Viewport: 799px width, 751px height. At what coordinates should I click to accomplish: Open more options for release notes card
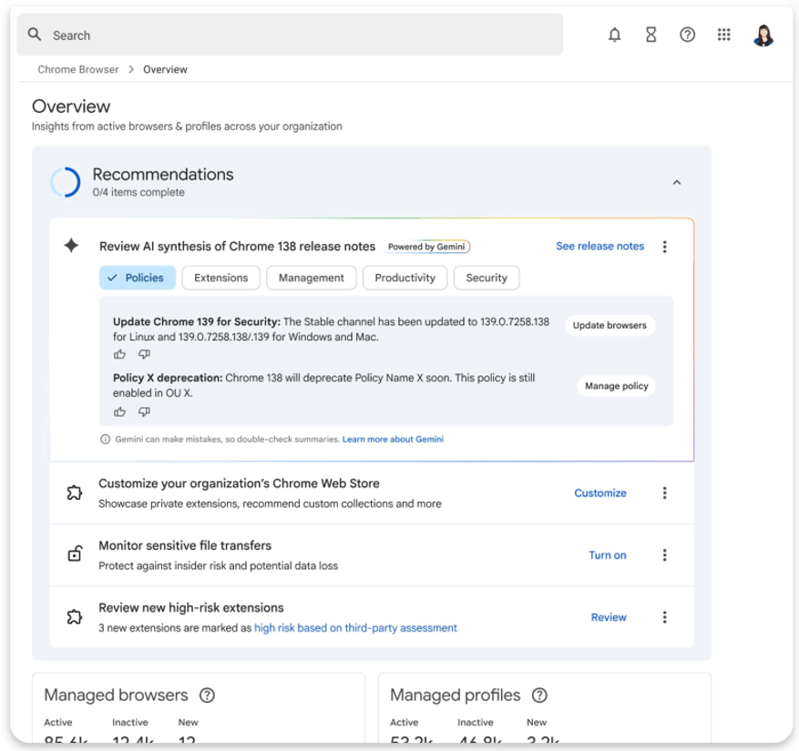coord(664,247)
